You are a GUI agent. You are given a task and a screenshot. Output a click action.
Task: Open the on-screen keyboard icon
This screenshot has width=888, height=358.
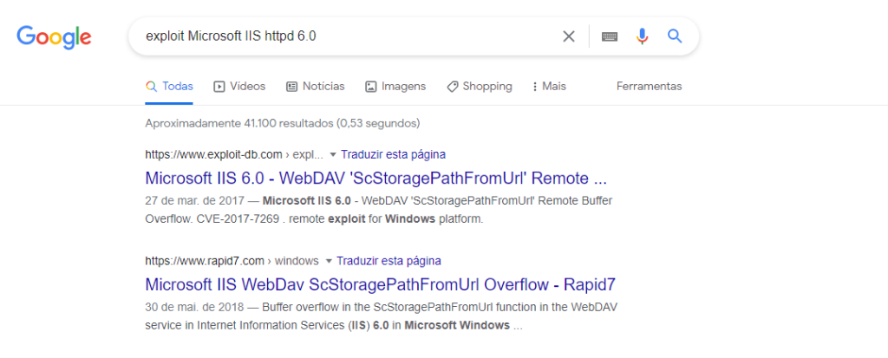point(610,36)
